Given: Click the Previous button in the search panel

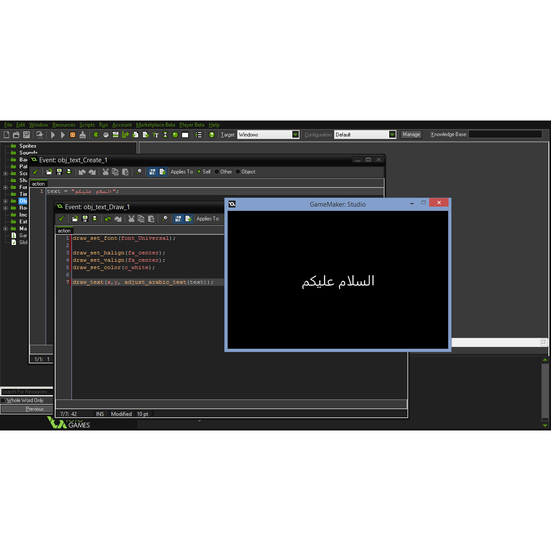Looking at the screenshot, I should (x=34, y=409).
